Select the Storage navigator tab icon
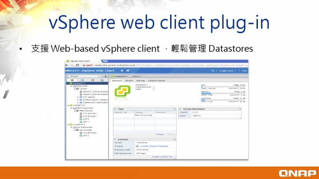Image resolution: width=319 pixels, height=179 pixels. [x=92, y=80]
